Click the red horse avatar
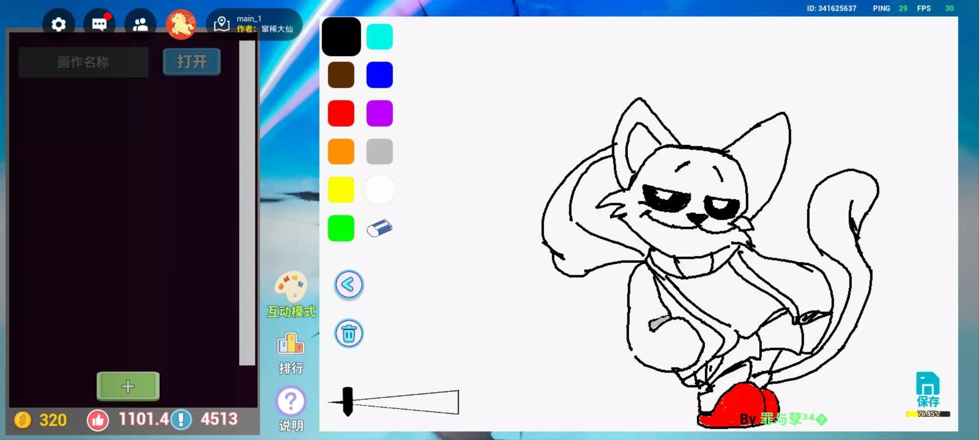The width and height of the screenshot is (979, 440). click(x=181, y=24)
